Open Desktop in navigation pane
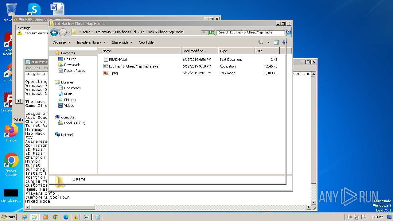Screen dimensions: 393x221 (70, 59)
